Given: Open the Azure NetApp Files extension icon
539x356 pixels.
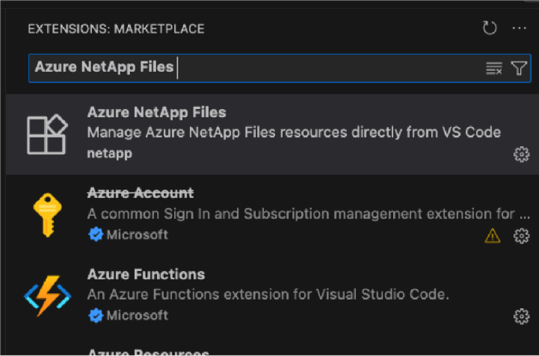Looking at the screenshot, I should 46,134.
